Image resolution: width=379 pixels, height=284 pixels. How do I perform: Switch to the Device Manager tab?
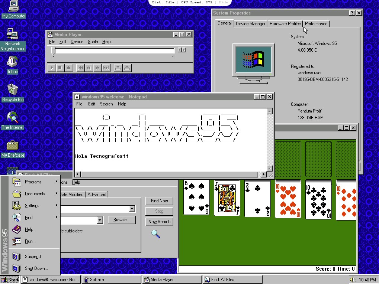250,23
